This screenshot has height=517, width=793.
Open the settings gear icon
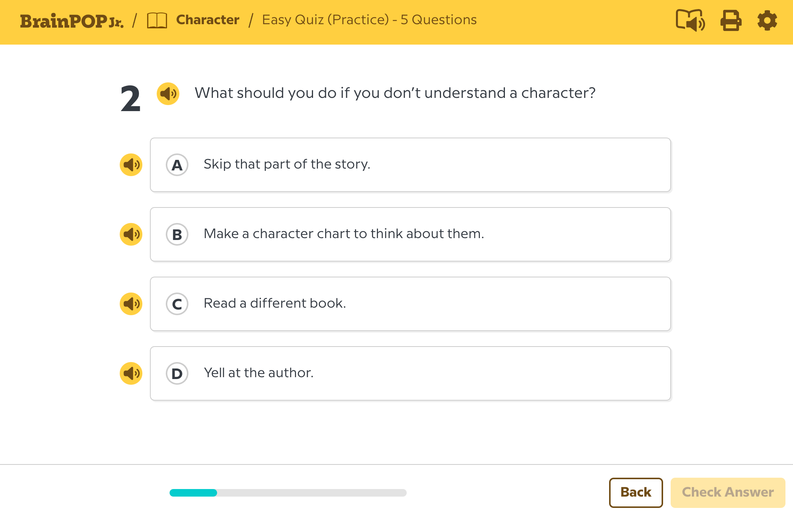pyautogui.click(x=767, y=20)
